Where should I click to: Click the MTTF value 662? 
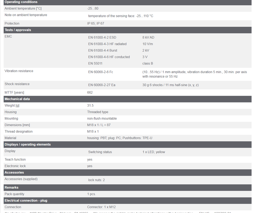pos(90,92)
